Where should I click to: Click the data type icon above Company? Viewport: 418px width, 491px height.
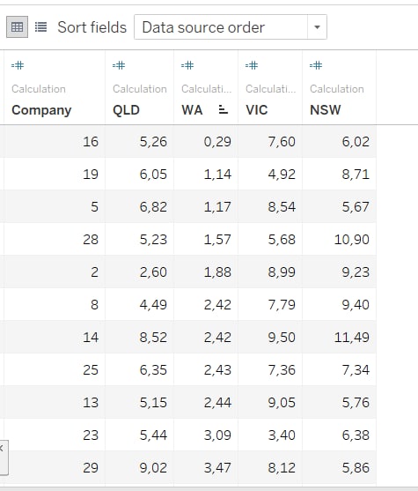[18, 65]
